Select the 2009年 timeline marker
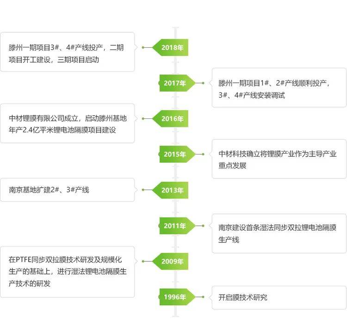This screenshot has height=321, width=347. (x=170, y=261)
